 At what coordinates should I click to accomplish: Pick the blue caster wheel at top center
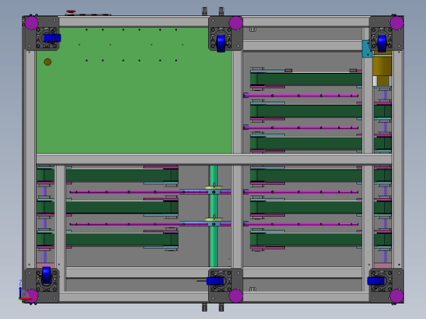pyautogui.click(x=221, y=43)
